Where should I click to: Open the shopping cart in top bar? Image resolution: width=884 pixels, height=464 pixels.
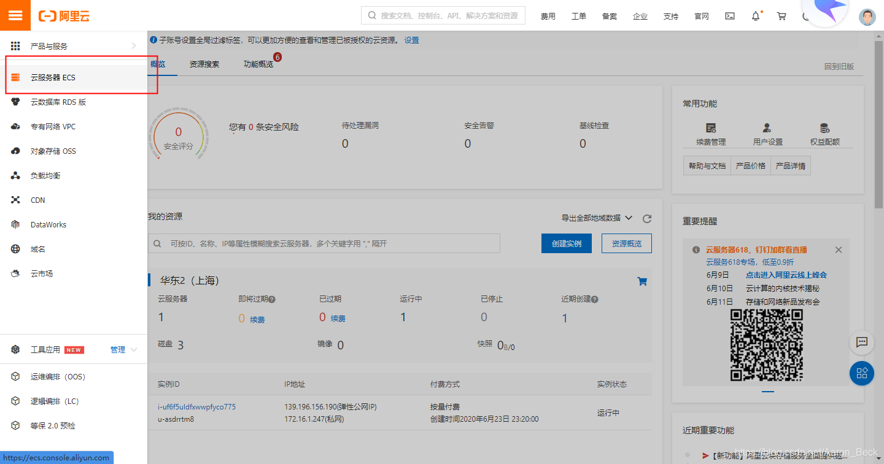(x=781, y=17)
